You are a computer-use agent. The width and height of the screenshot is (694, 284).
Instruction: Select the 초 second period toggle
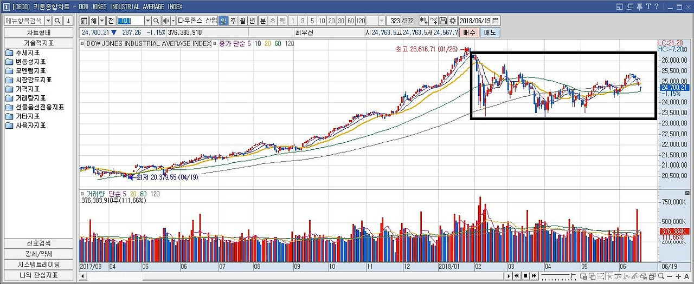273,21
